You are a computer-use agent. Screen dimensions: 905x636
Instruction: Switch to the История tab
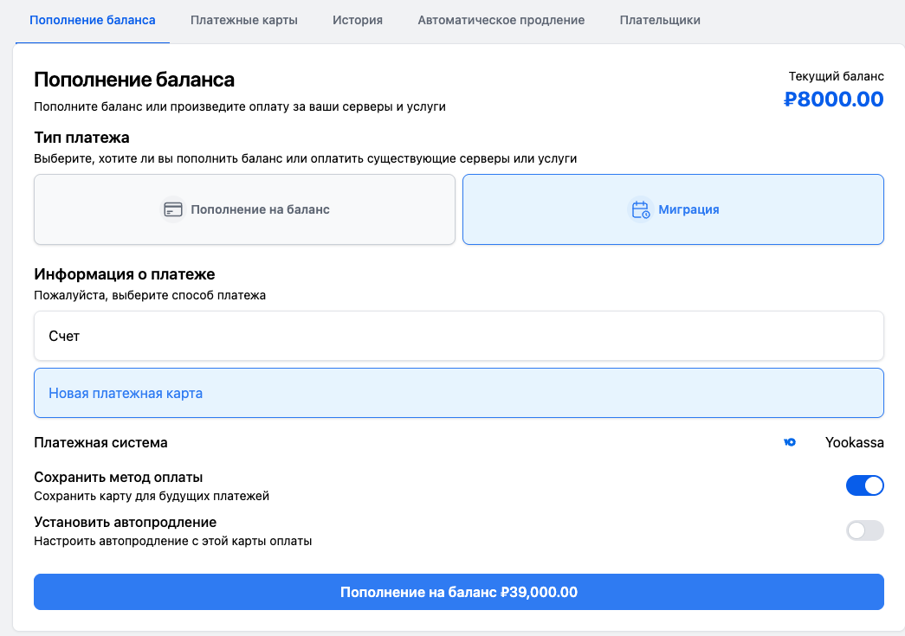tap(357, 20)
